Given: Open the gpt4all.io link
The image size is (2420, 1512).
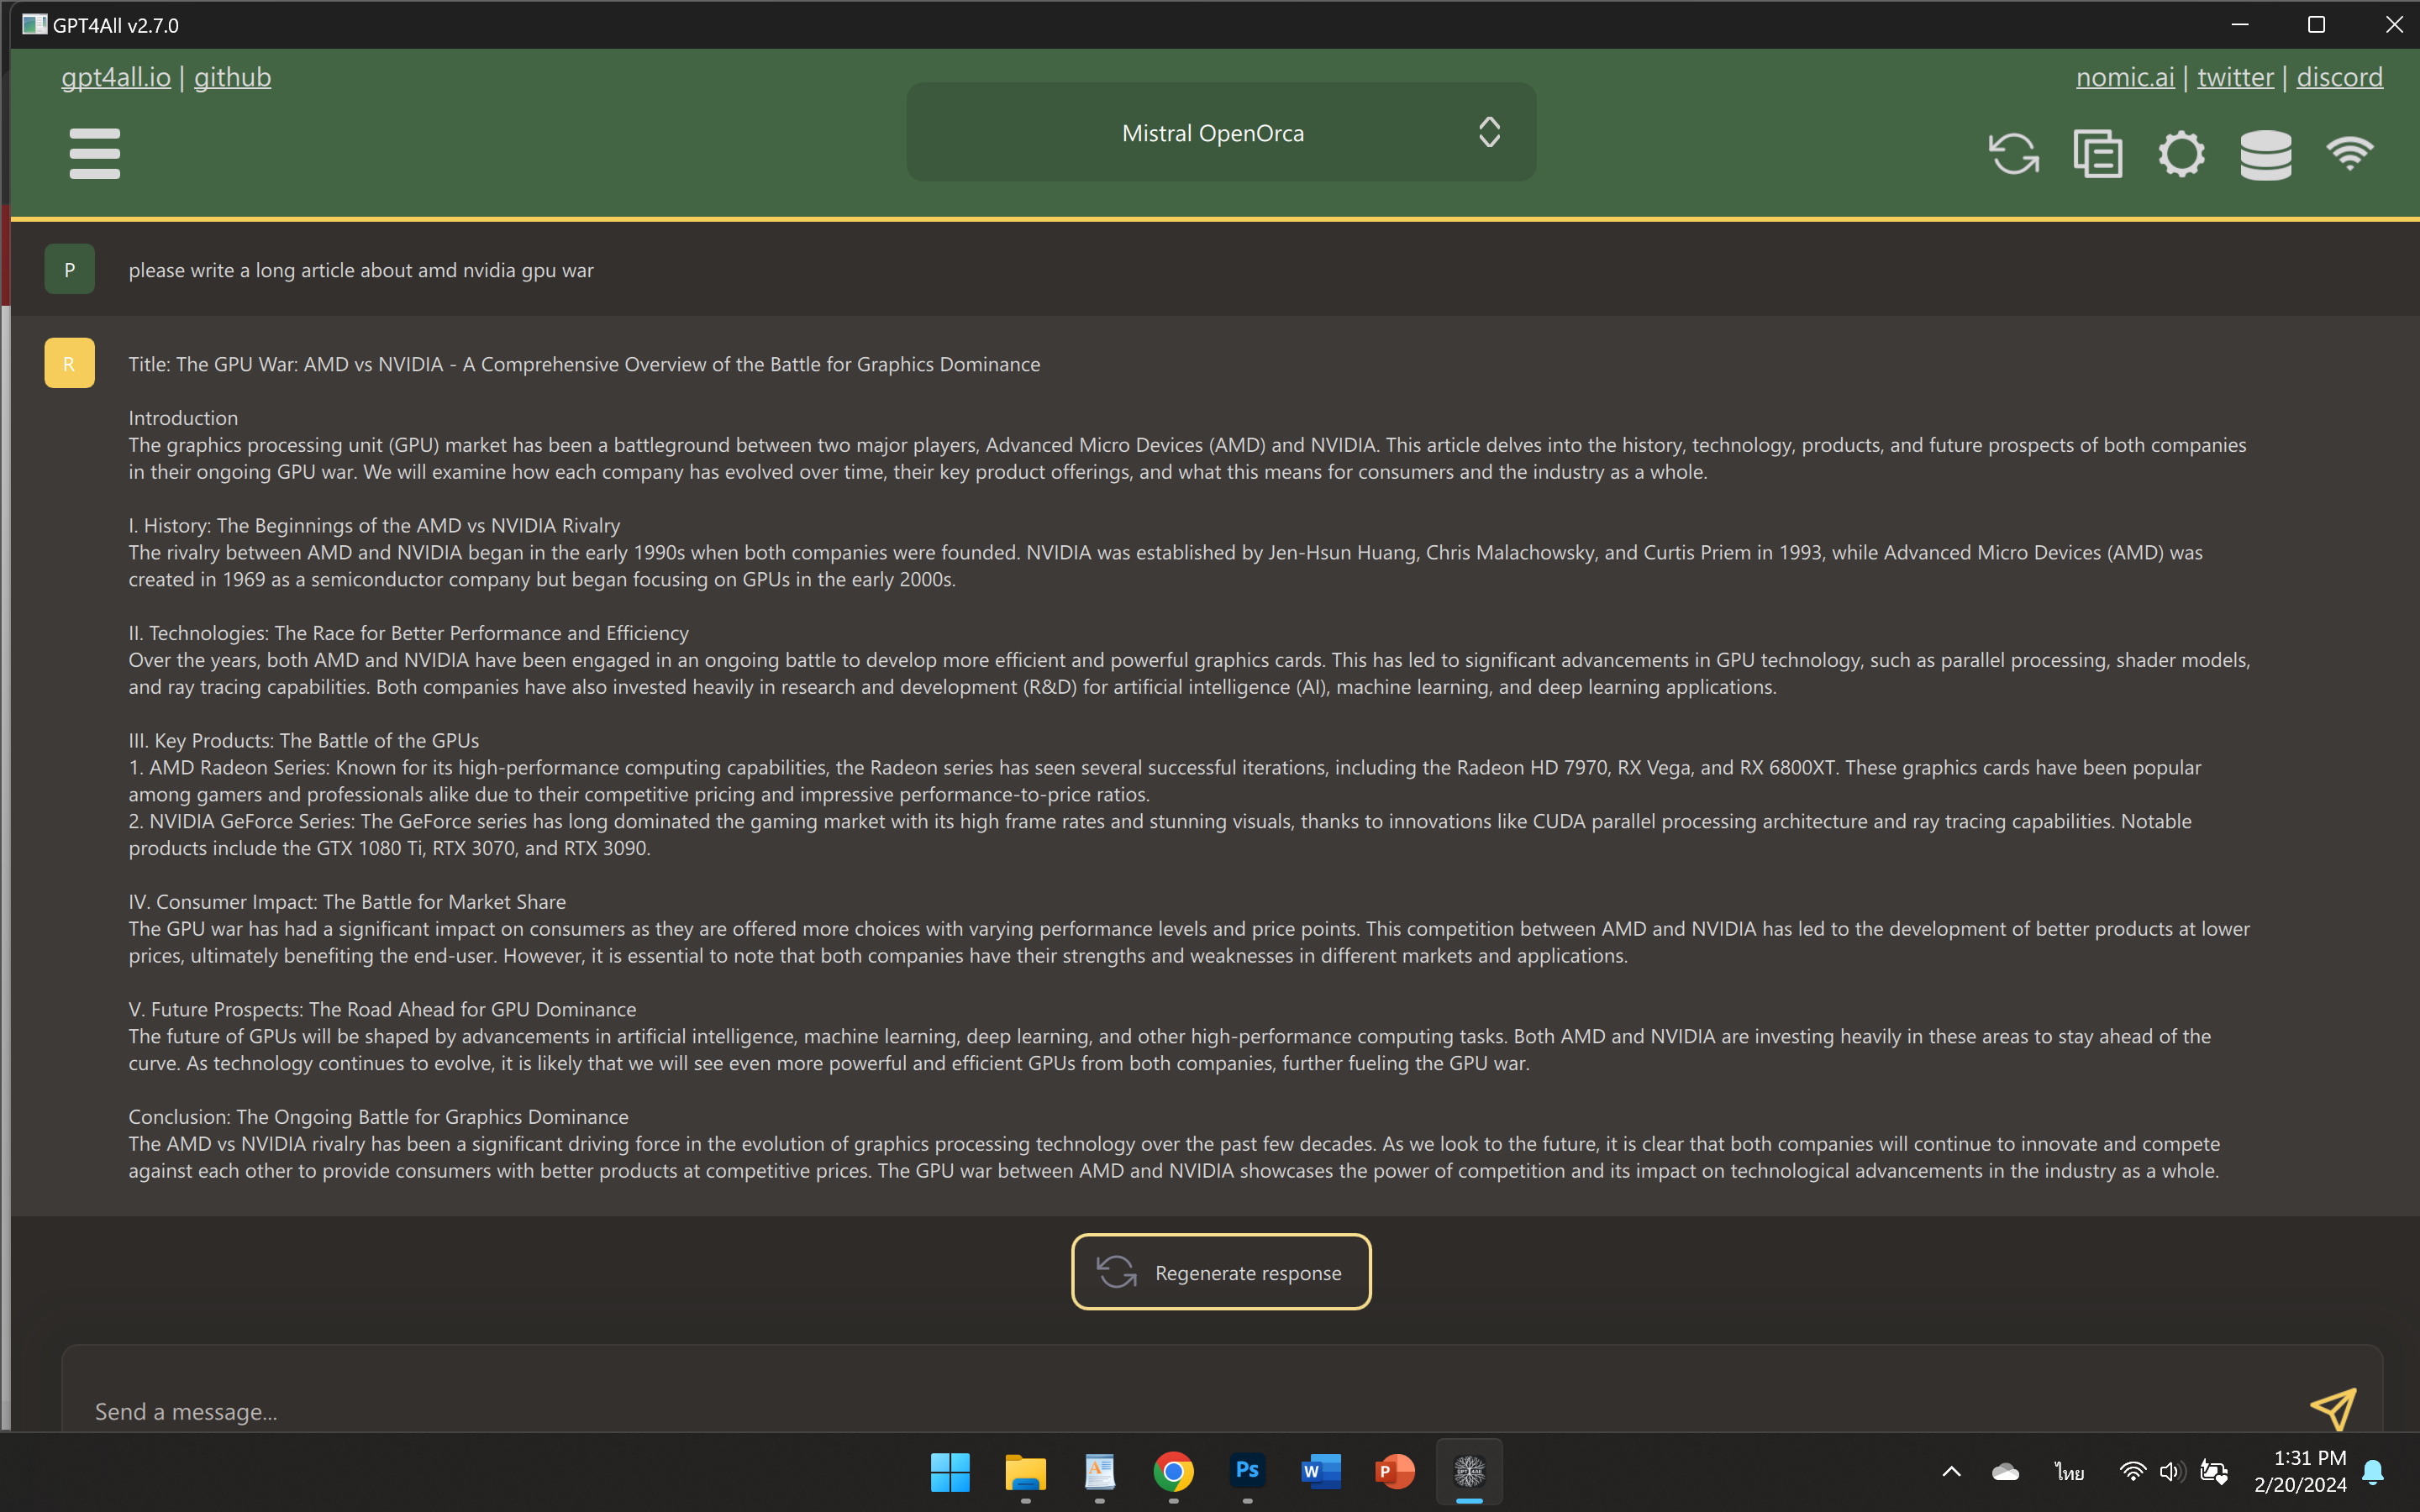Looking at the screenshot, I should click(x=116, y=77).
